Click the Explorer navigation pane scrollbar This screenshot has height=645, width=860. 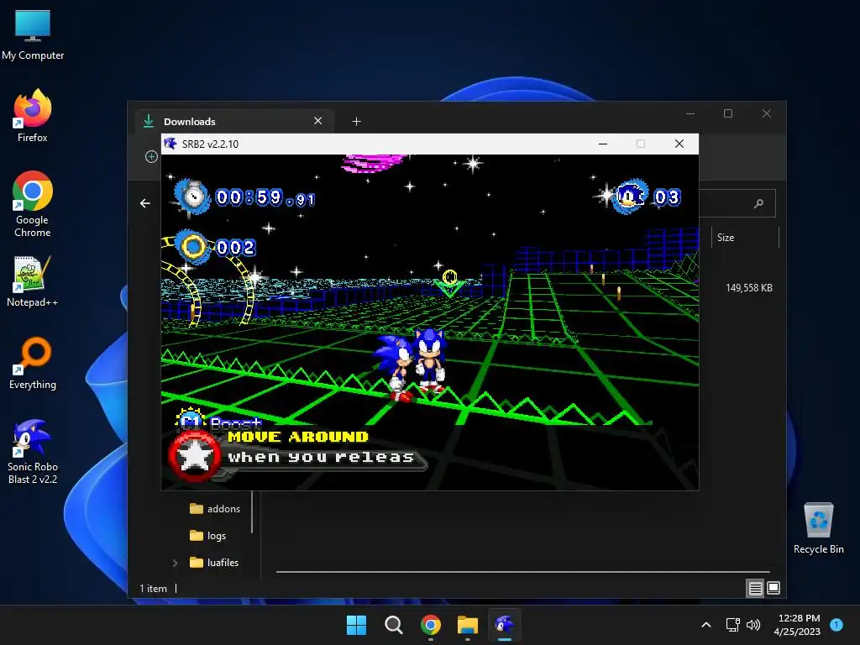coord(252,511)
